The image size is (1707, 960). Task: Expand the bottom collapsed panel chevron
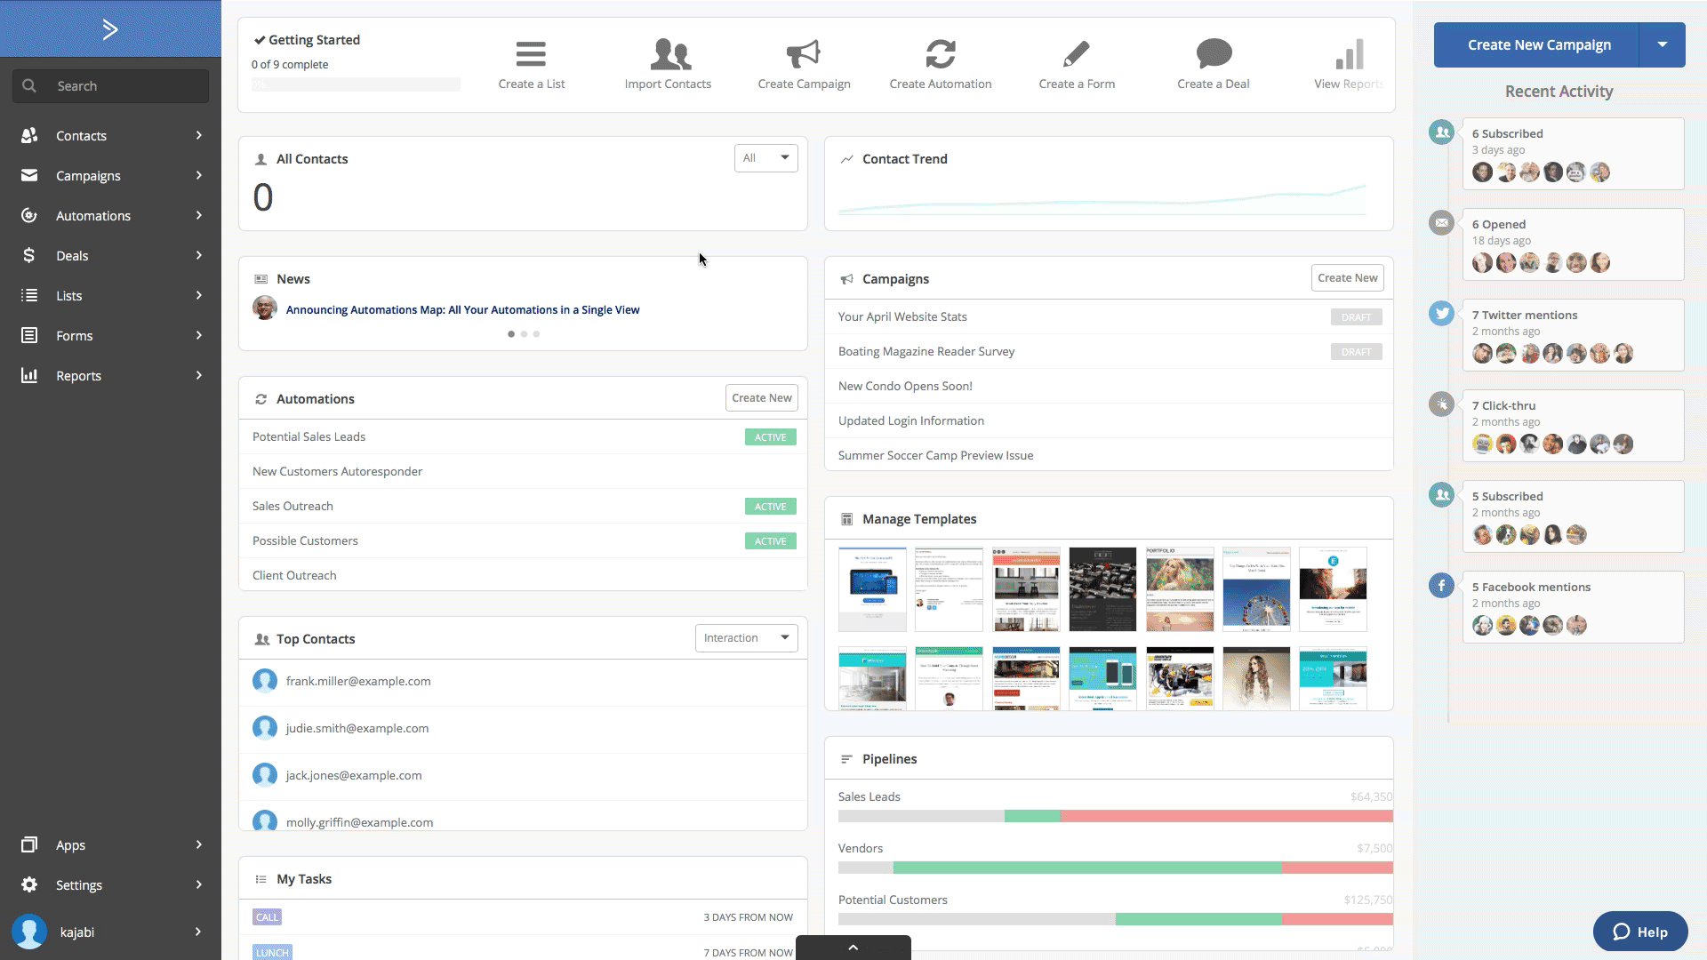[853, 948]
